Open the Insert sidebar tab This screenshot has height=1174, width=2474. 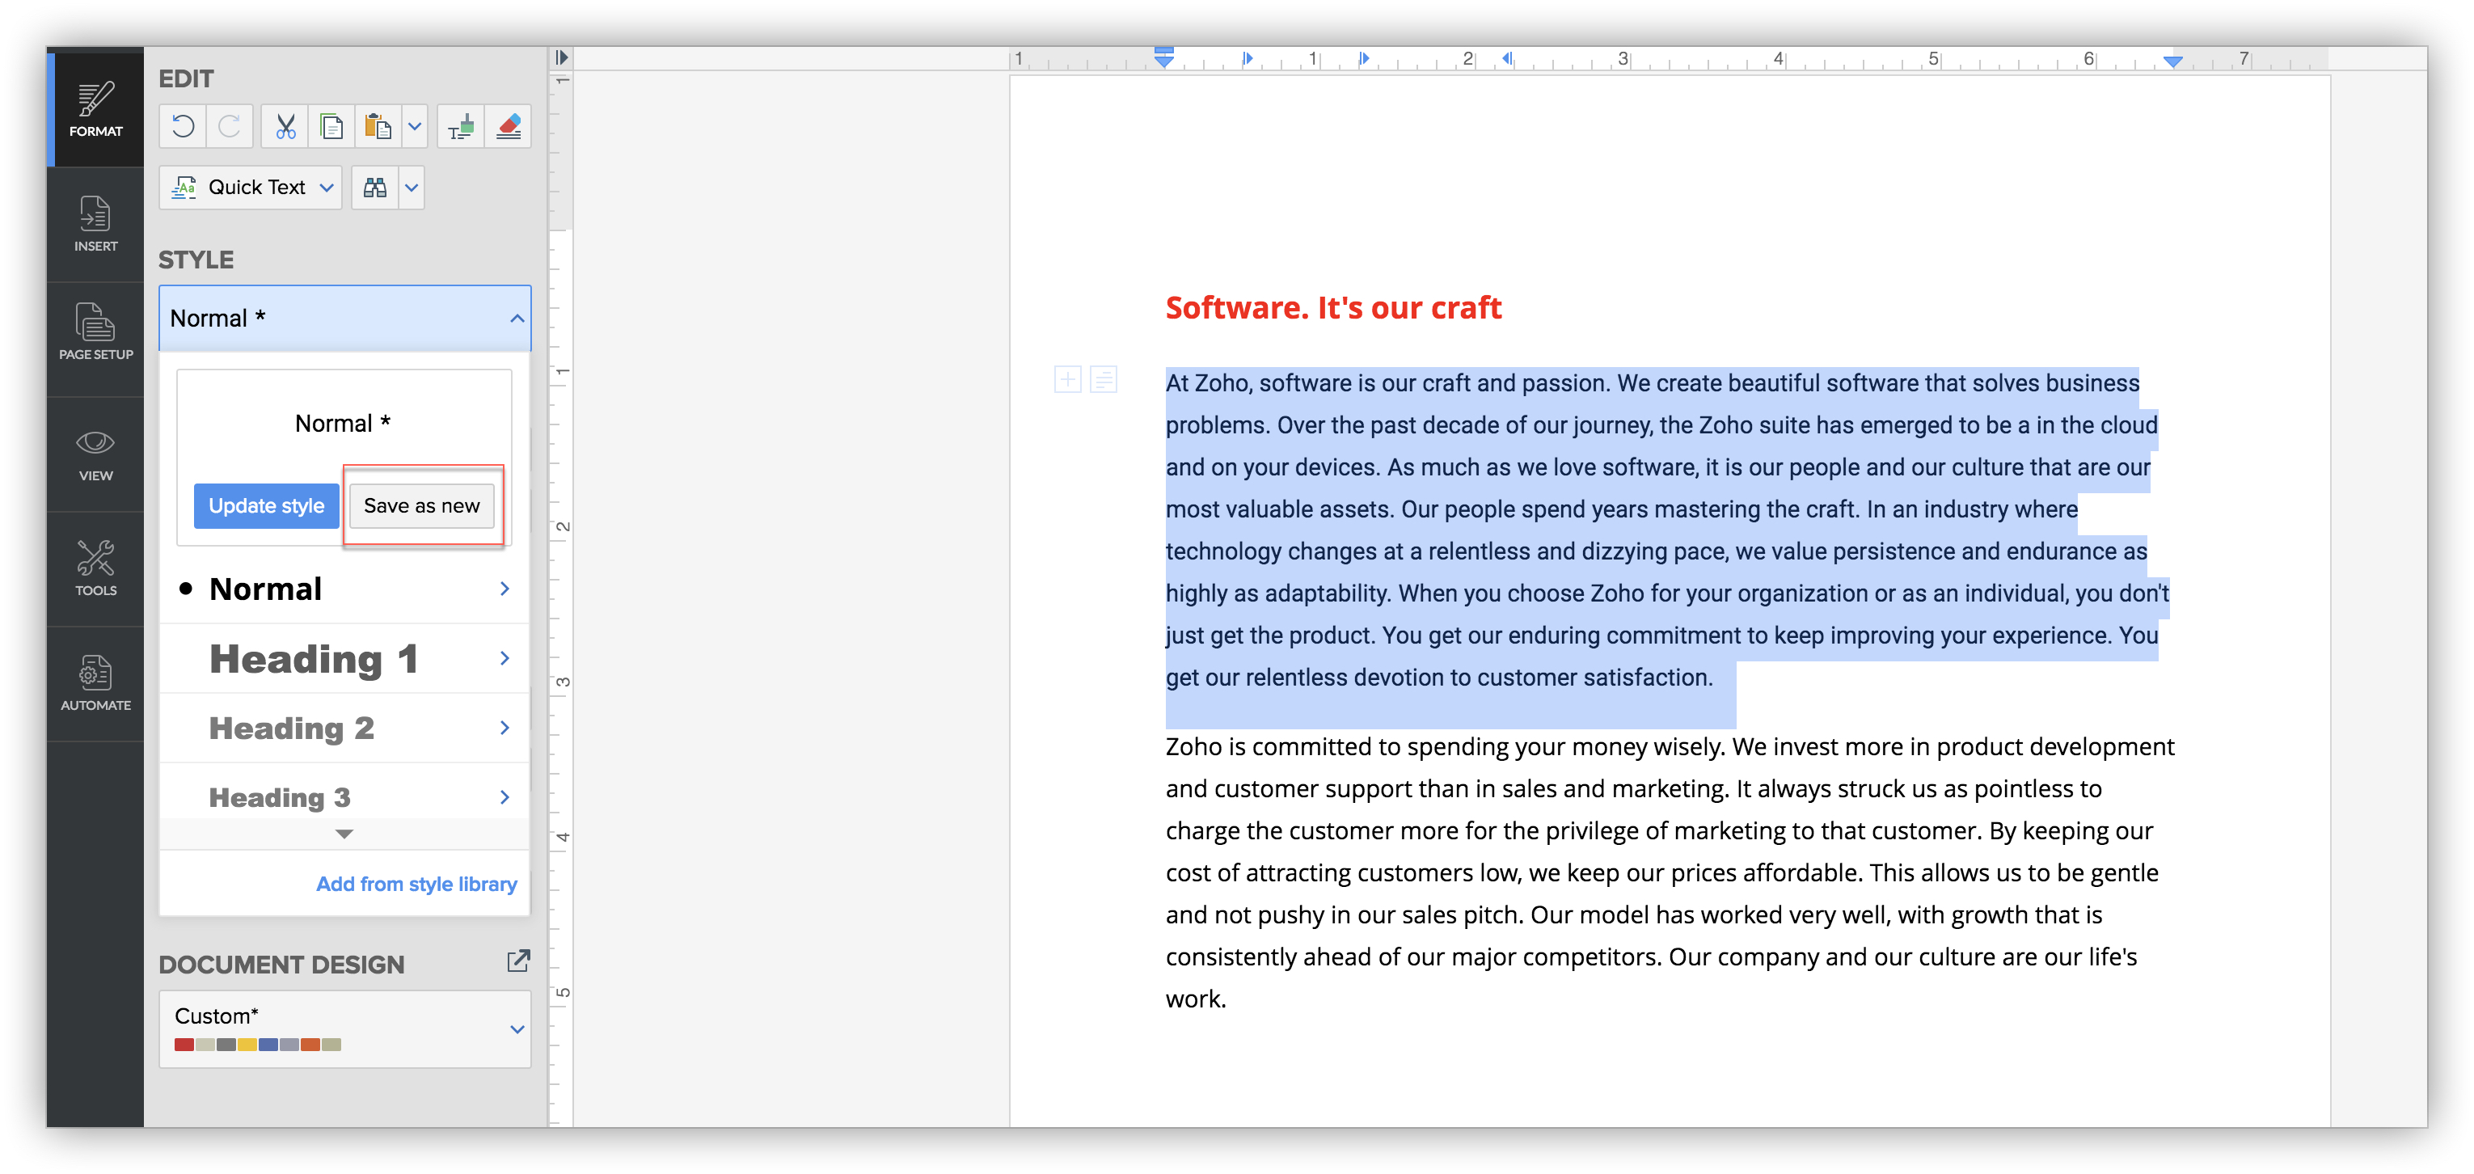95,223
